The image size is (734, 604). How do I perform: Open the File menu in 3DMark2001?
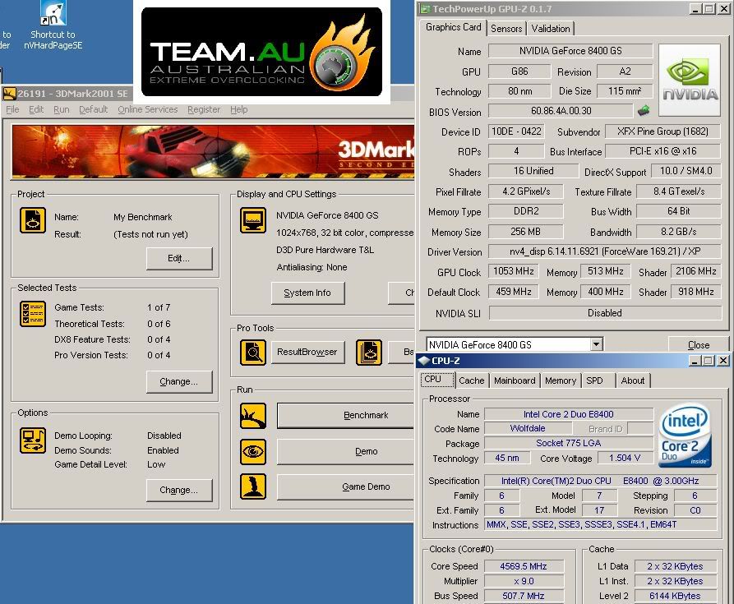click(12, 109)
